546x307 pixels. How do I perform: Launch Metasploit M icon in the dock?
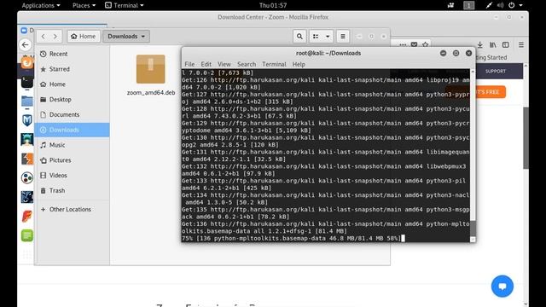(x=26, y=120)
